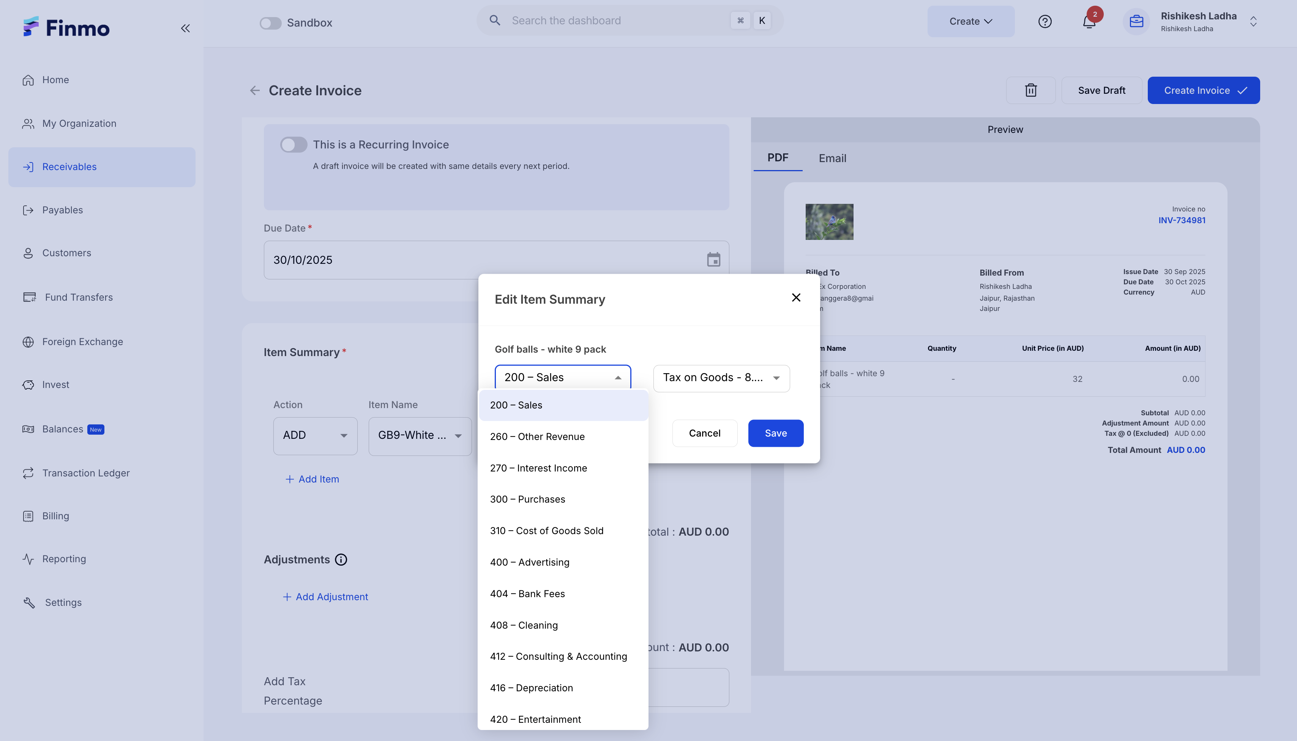
Task: Open the Create dropdown in header
Action: tap(970, 21)
